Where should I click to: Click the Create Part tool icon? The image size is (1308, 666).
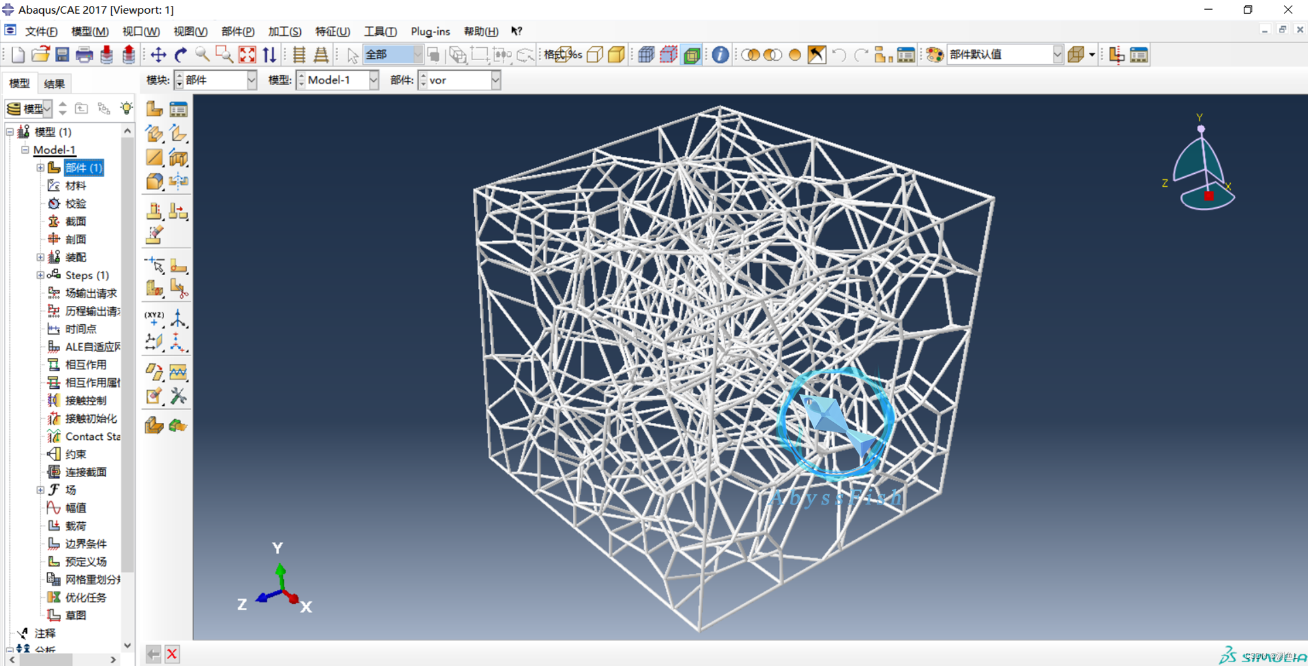(x=154, y=108)
